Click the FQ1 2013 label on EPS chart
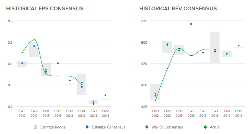This screenshot has width=248, height=134. pos(46,113)
